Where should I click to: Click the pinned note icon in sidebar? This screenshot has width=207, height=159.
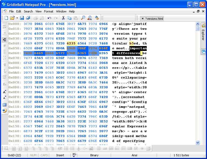[x=5, y=111]
